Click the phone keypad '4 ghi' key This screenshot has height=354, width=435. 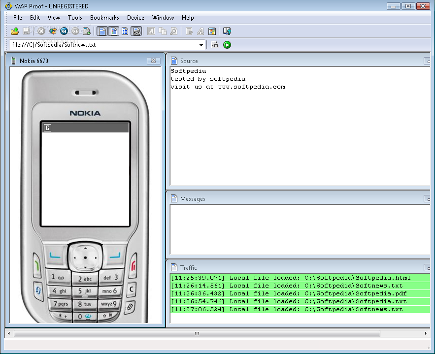[60, 291]
